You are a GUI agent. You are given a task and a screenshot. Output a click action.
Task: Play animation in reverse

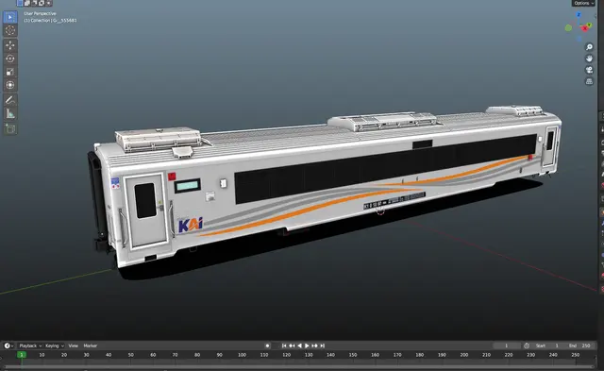pos(300,346)
